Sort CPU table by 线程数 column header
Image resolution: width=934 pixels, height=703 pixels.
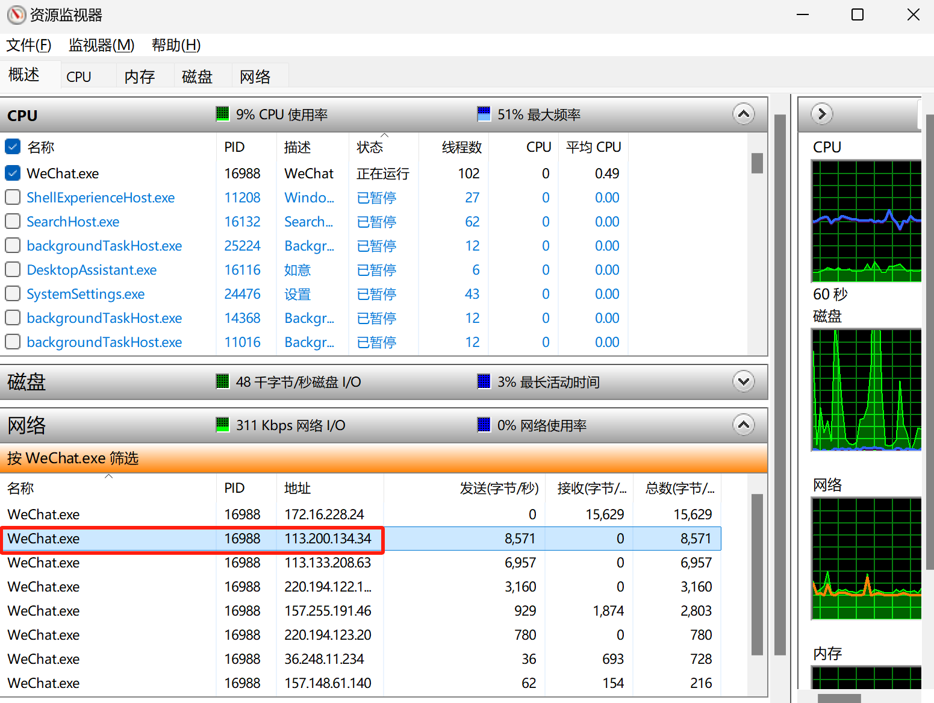[x=453, y=147]
